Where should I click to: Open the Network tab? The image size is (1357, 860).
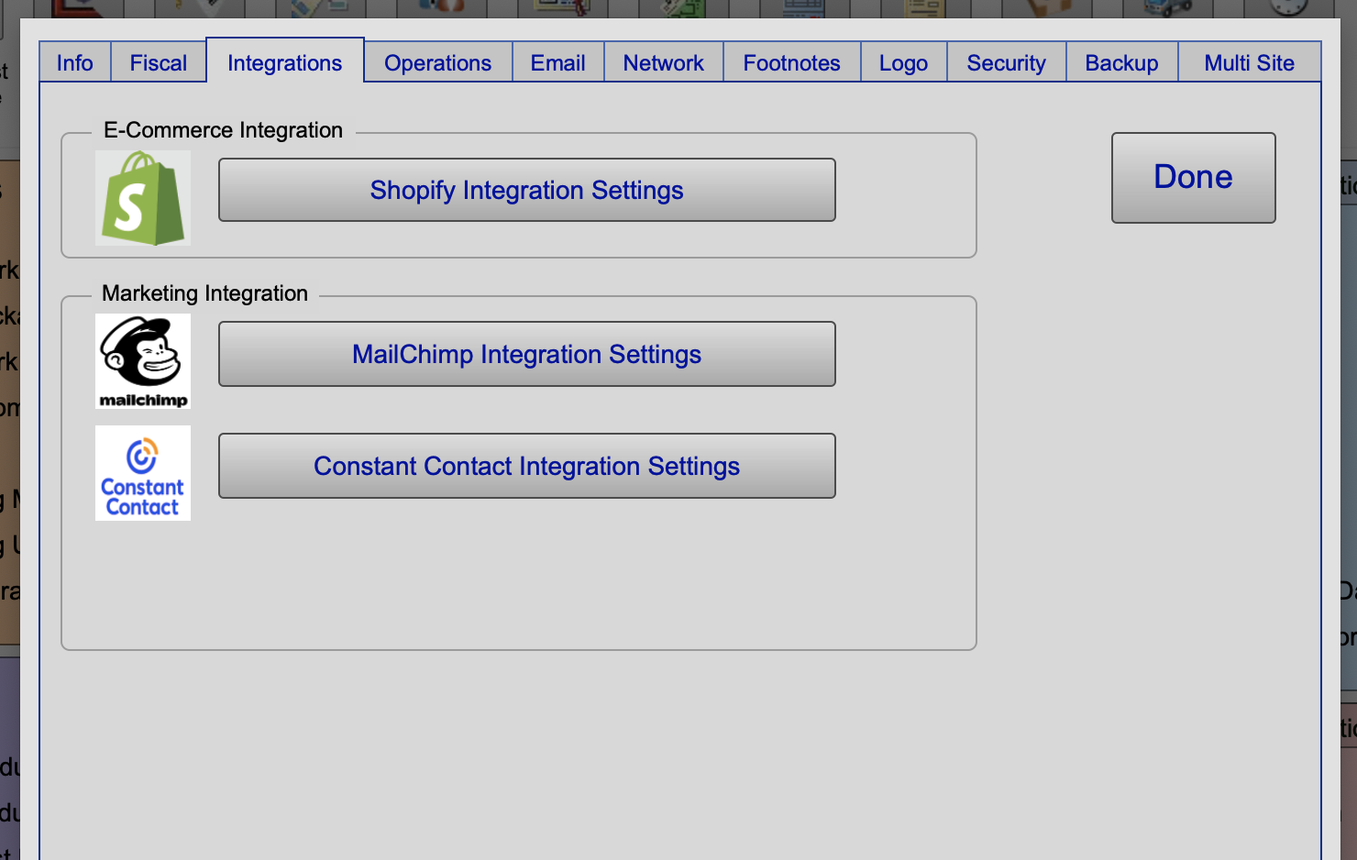click(664, 63)
